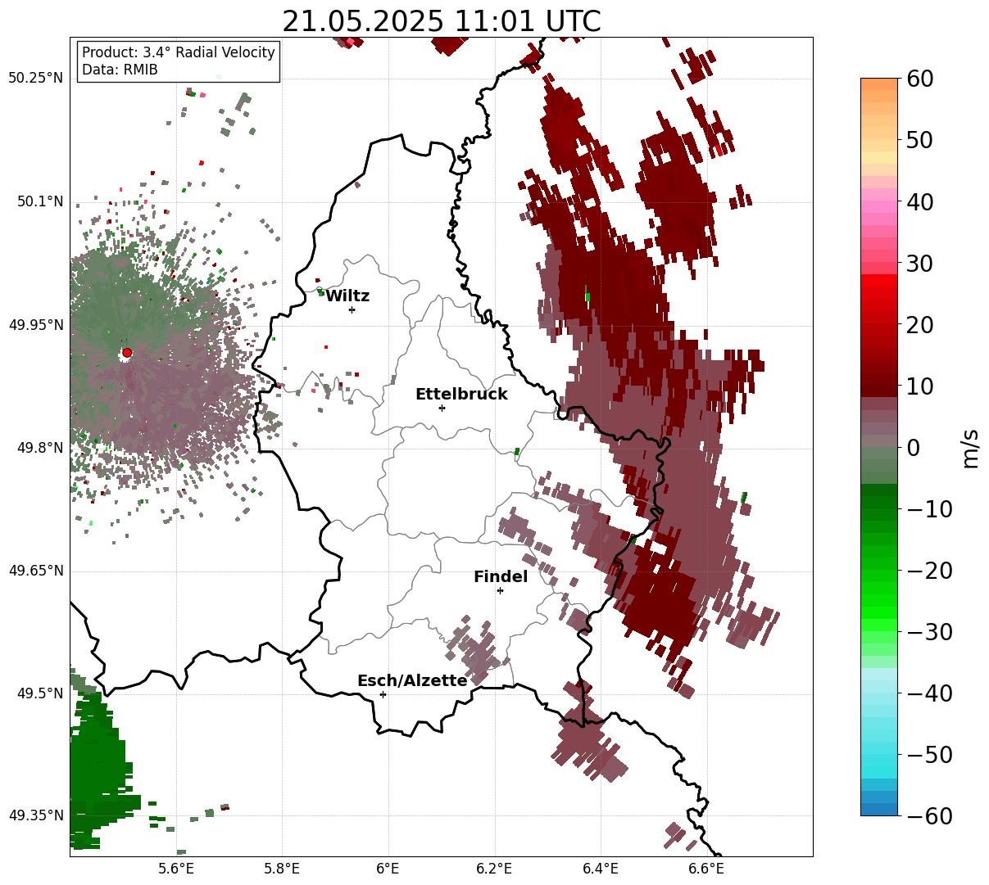989x885 pixels.
Task: Click the 50.25°N latitude label
Action: click(35, 79)
